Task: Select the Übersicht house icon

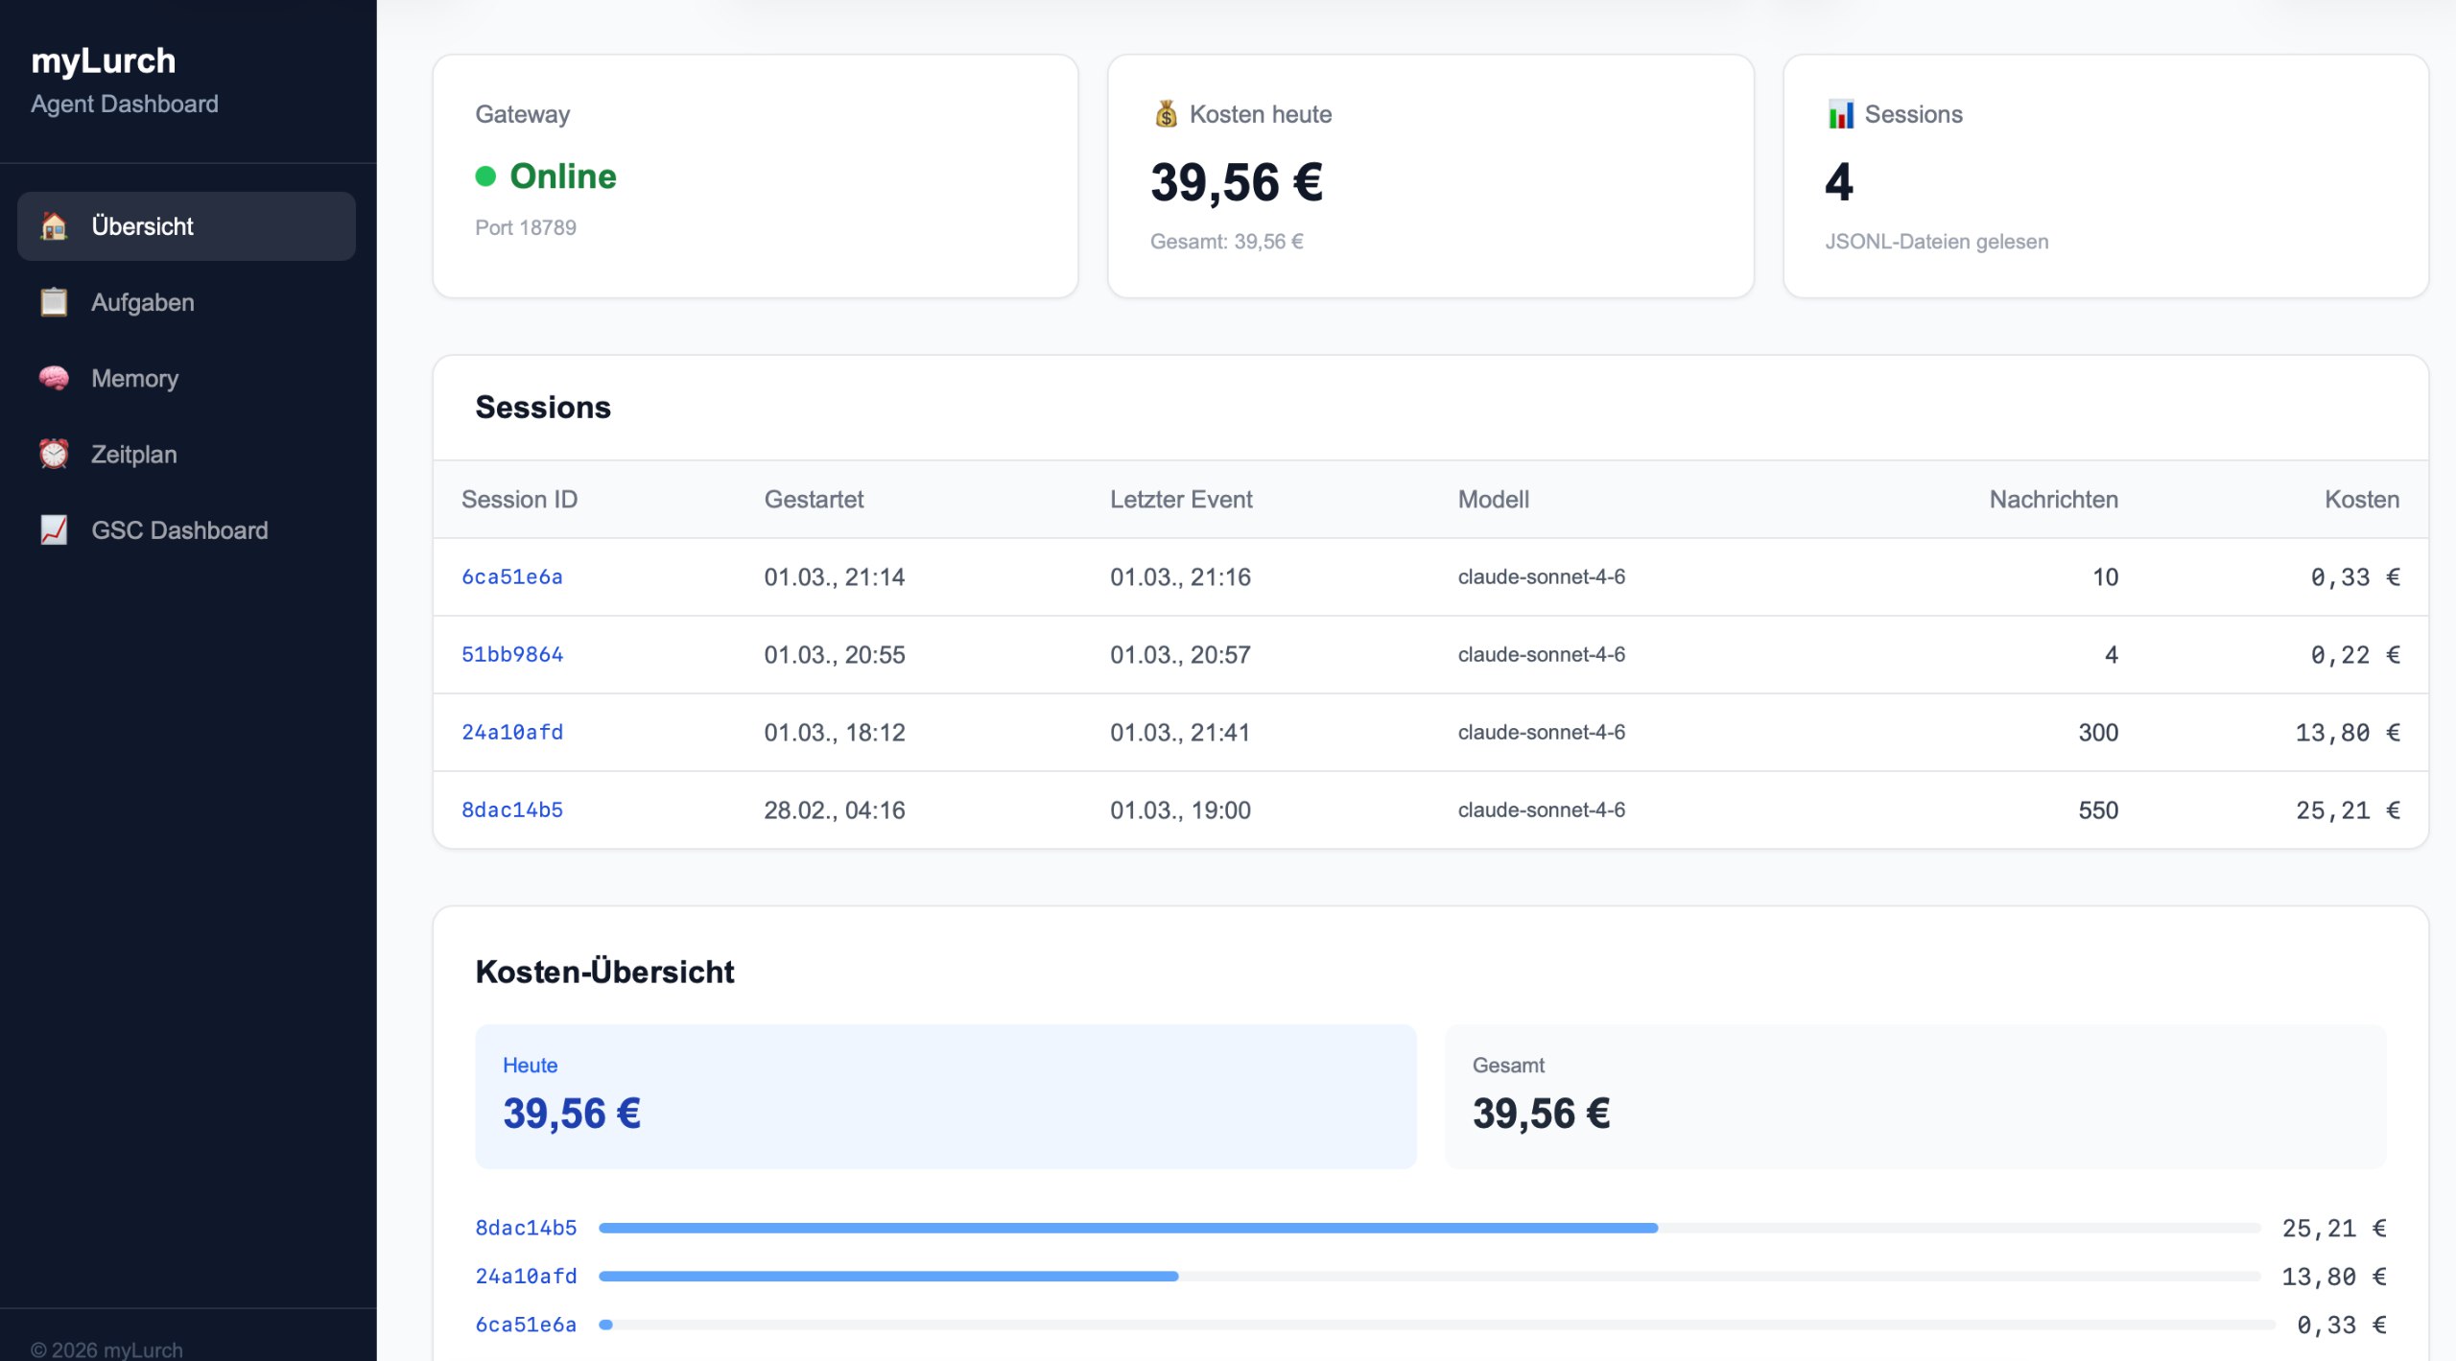Action: point(53,226)
